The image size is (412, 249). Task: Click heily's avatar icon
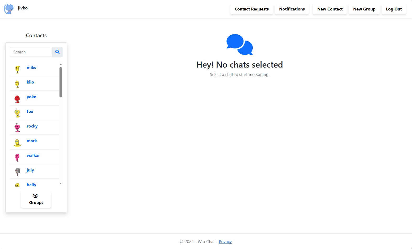tap(17, 185)
